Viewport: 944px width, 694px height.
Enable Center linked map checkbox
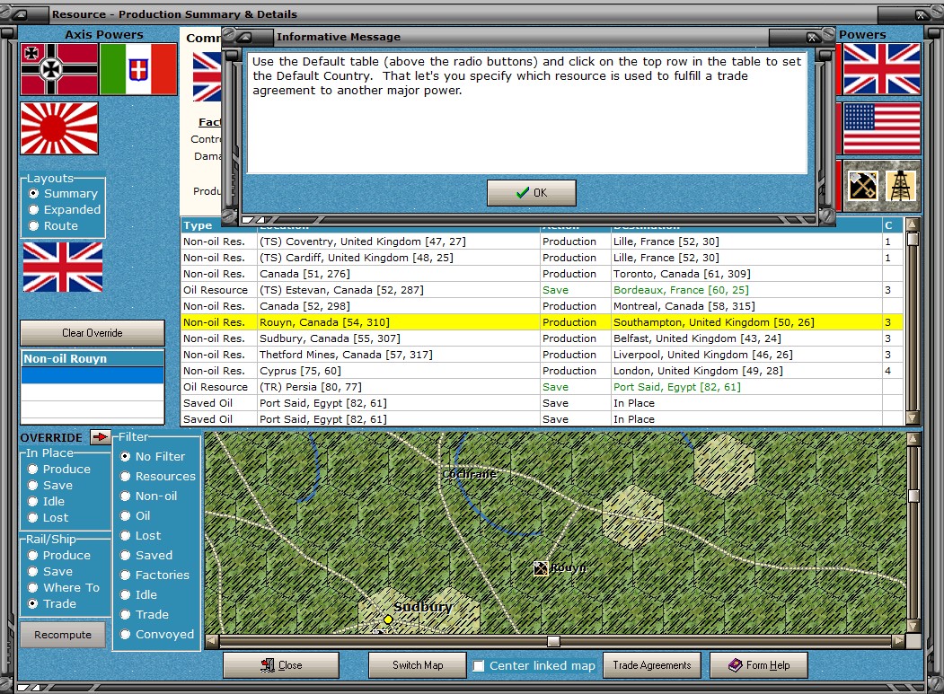pyautogui.click(x=479, y=665)
